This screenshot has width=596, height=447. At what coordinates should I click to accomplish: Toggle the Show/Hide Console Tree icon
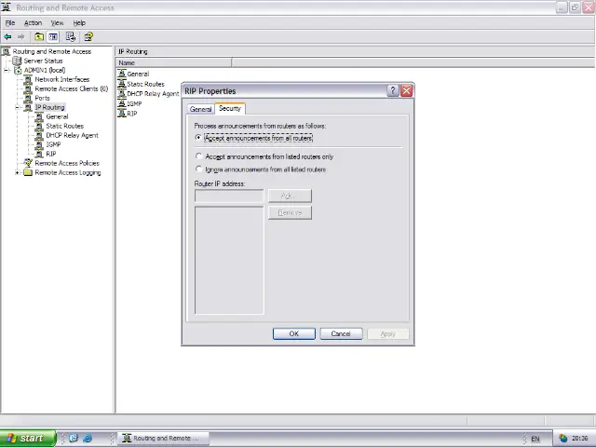tap(53, 37)
